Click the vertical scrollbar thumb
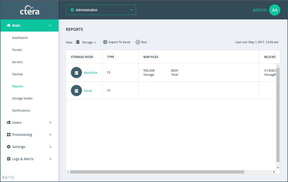288x182 pixels. [x=278, y=115]
